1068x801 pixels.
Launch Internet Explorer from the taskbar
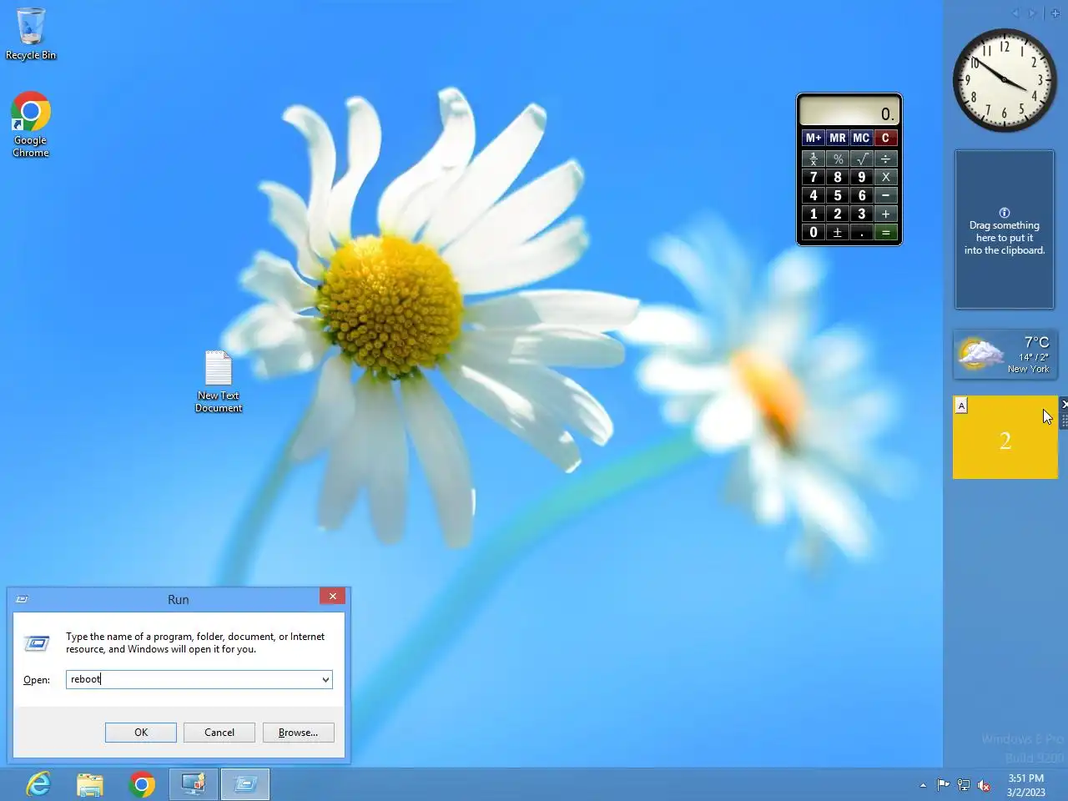[x=38, y=784]
